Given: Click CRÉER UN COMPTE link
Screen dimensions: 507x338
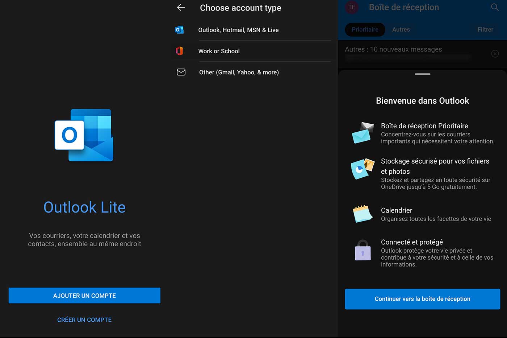Looking at the screenshot, I should (84, 320).
